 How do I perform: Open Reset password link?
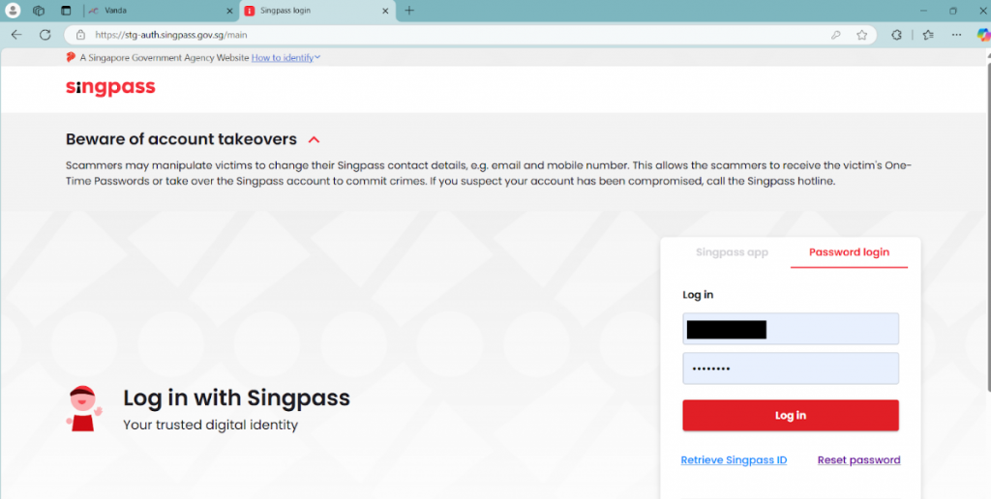(x=859, y=460)
